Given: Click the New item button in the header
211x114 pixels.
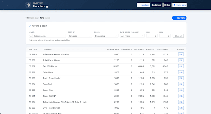Looking at the screenshot, I should click(x=143, y=5).
